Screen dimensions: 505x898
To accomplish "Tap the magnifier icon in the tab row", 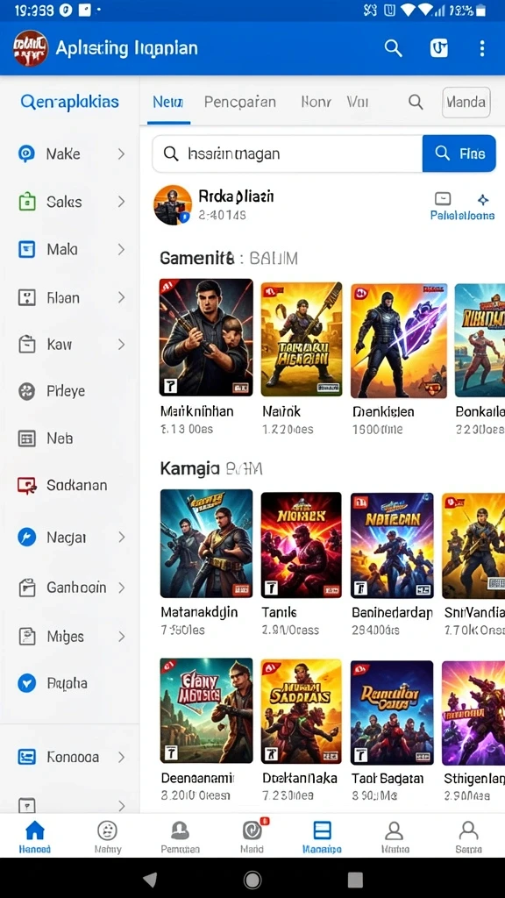I will coord(416,102).
